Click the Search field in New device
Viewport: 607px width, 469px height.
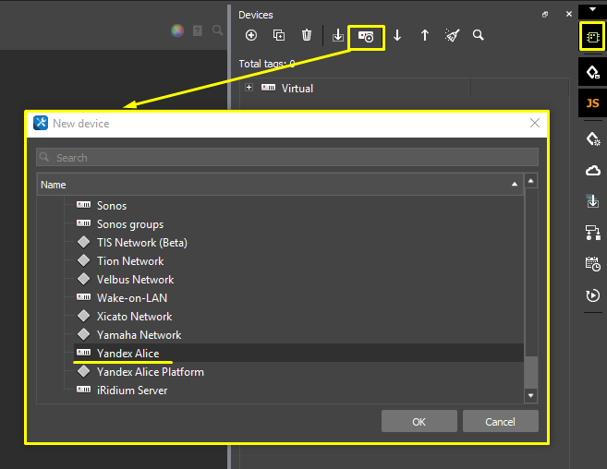[x=287, y=158]
